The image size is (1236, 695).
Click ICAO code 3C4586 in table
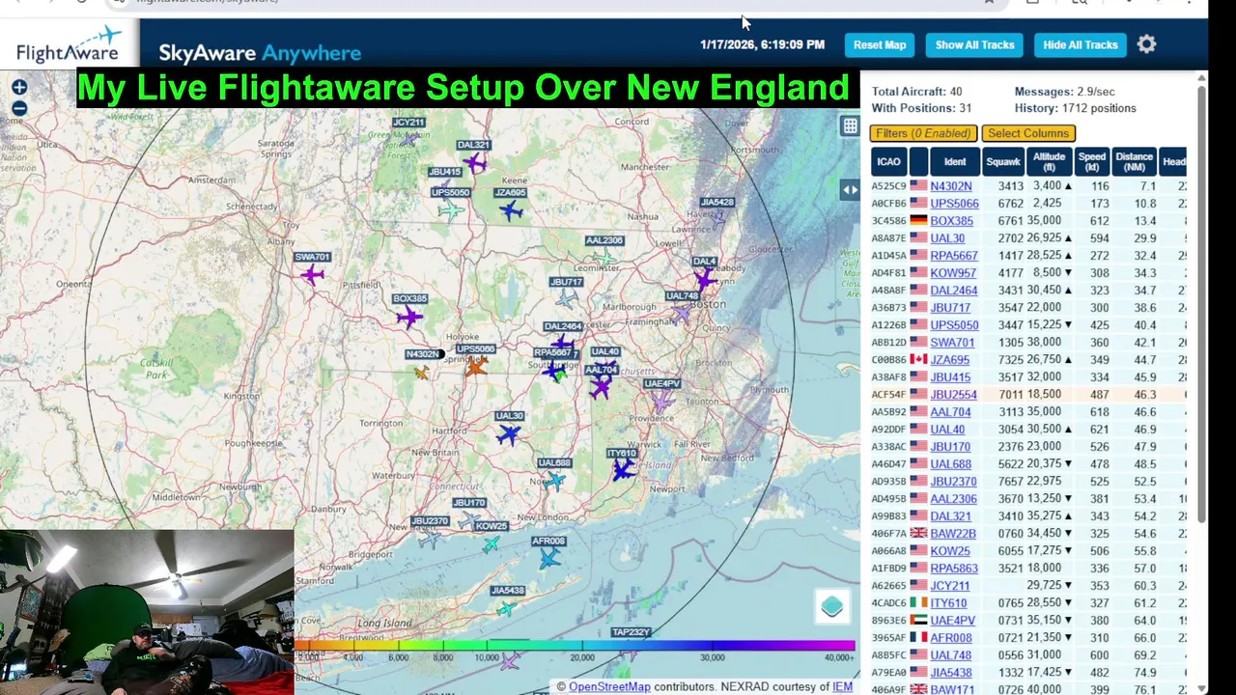888,221
